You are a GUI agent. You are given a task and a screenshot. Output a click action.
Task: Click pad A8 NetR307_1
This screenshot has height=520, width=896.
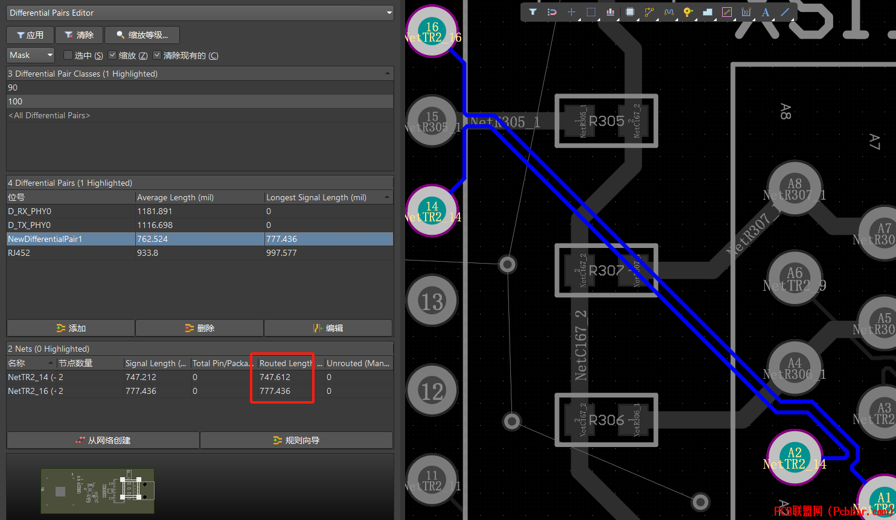pyautogui.click(x=795, y=188)
